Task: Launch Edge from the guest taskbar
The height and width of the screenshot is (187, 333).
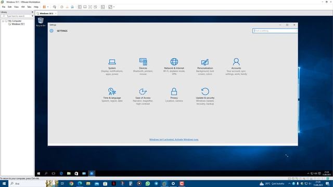Action: click(61, 173)
